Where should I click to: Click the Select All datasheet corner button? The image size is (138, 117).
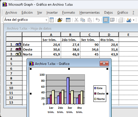[x=14, y=34]
